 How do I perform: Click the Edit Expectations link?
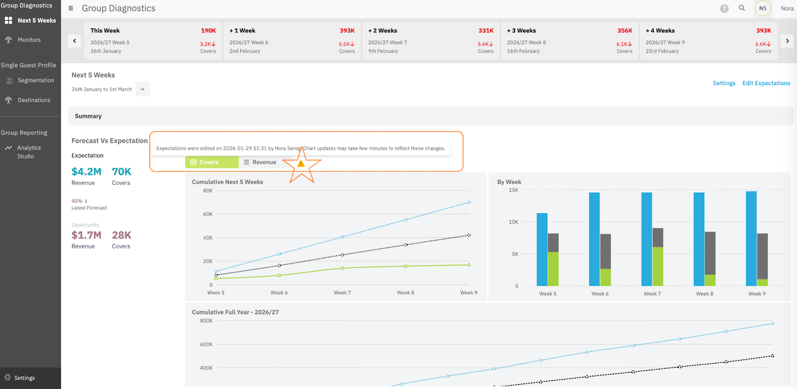click(x=766, y=83)
